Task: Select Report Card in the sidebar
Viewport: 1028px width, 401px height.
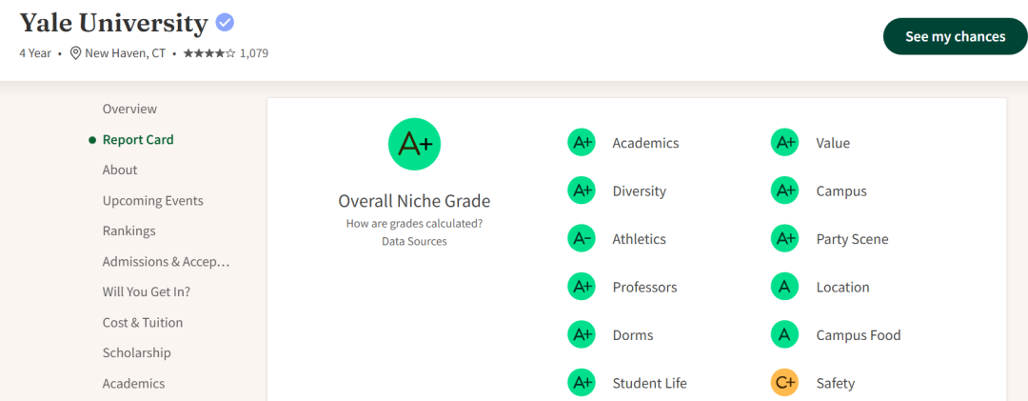Action: point(138,139)
